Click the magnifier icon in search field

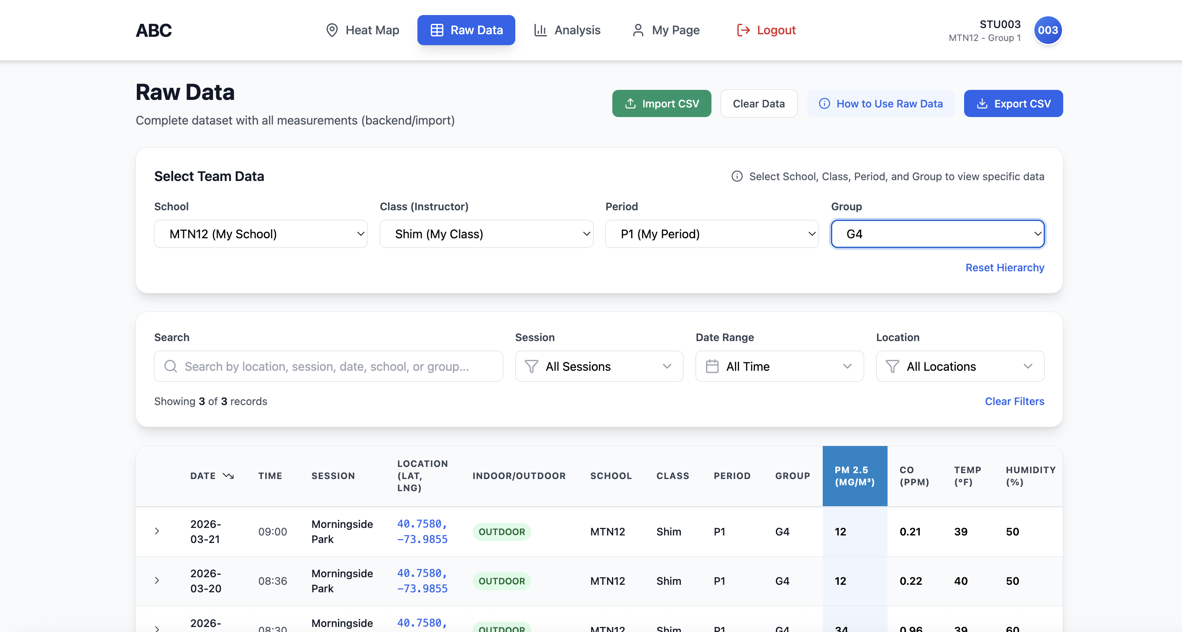point(170,366)
